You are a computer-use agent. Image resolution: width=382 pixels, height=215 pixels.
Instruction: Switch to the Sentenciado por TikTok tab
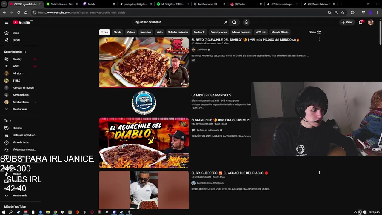pos(282,4)
